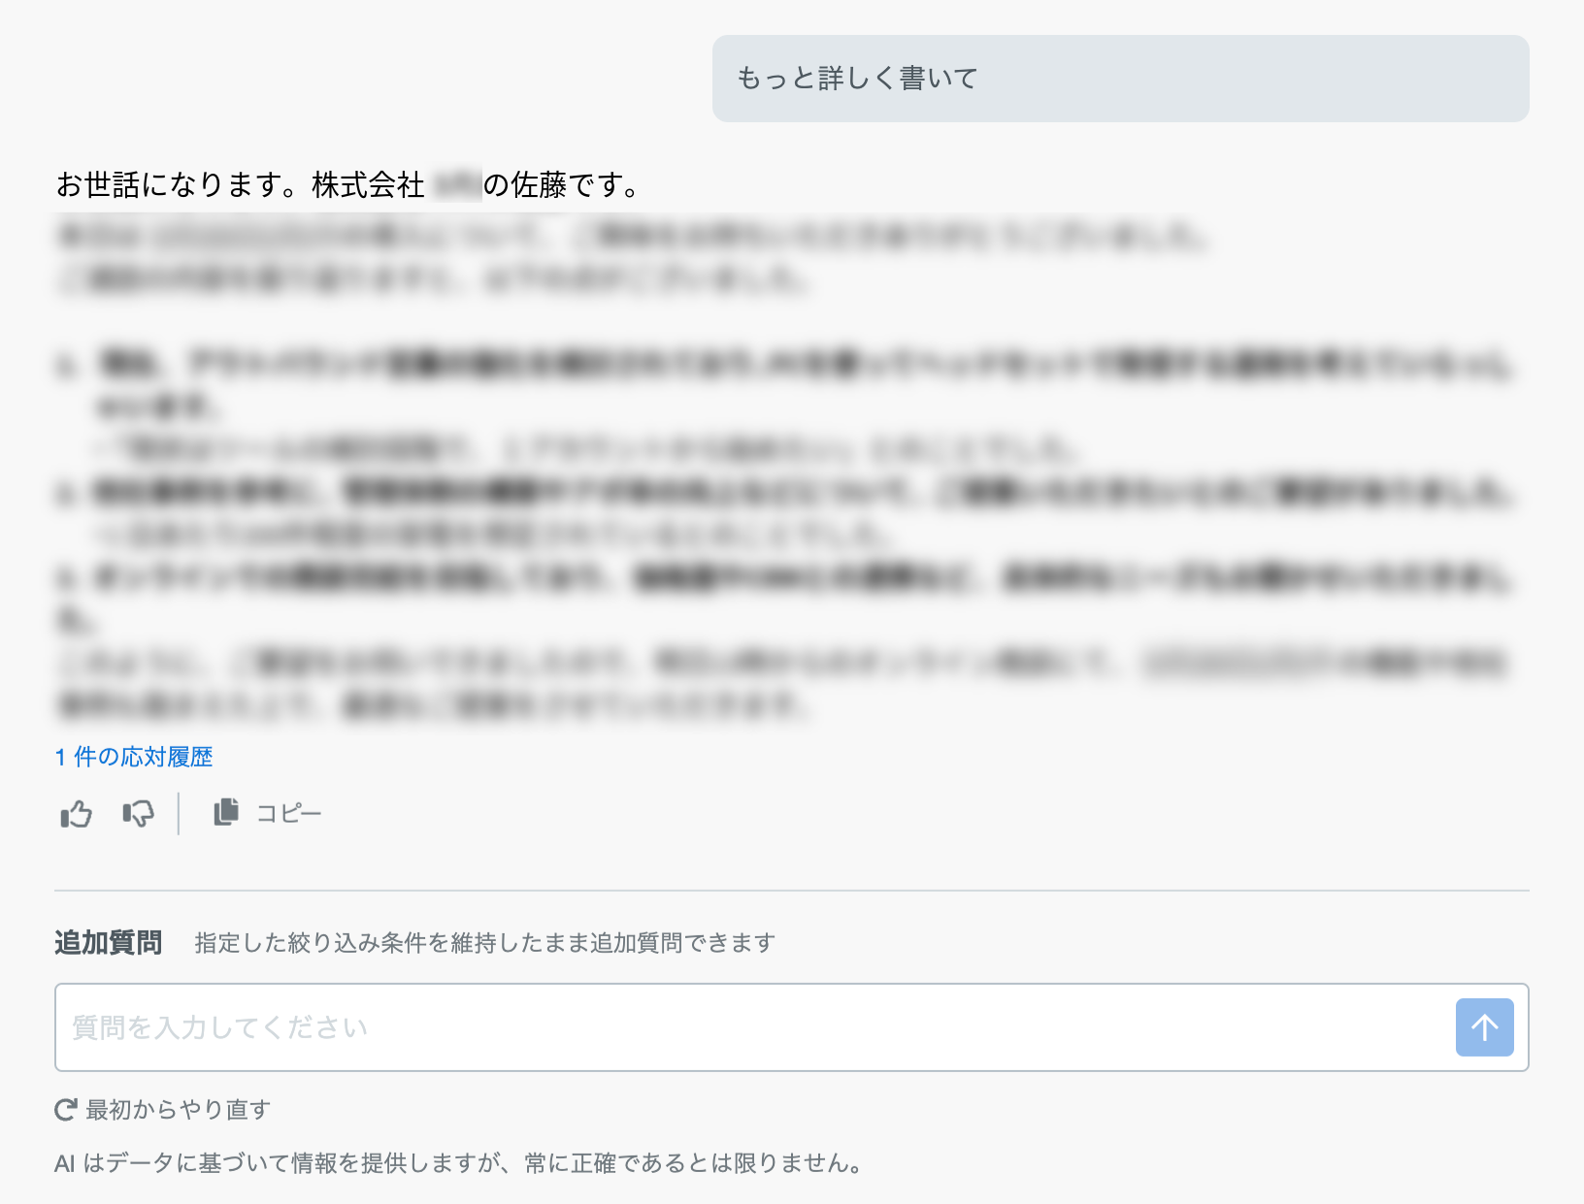Open the 1 件の応対履歴 link
The height and width of the screenshot is (1204, 1584).
tap(134, 757)
